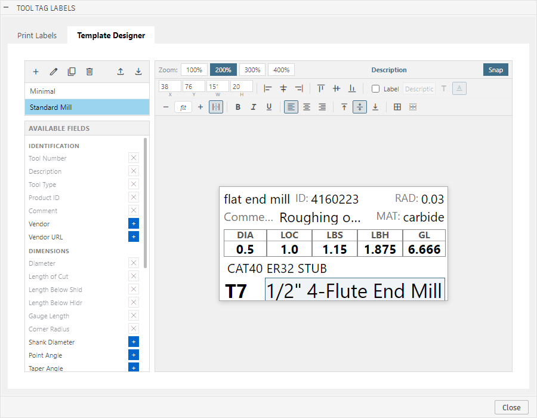Image resolution: width=537 pixels, height=418 pixels.
Task: Click the upload arrow icon above templates
Action: click(x=121, y=72)
